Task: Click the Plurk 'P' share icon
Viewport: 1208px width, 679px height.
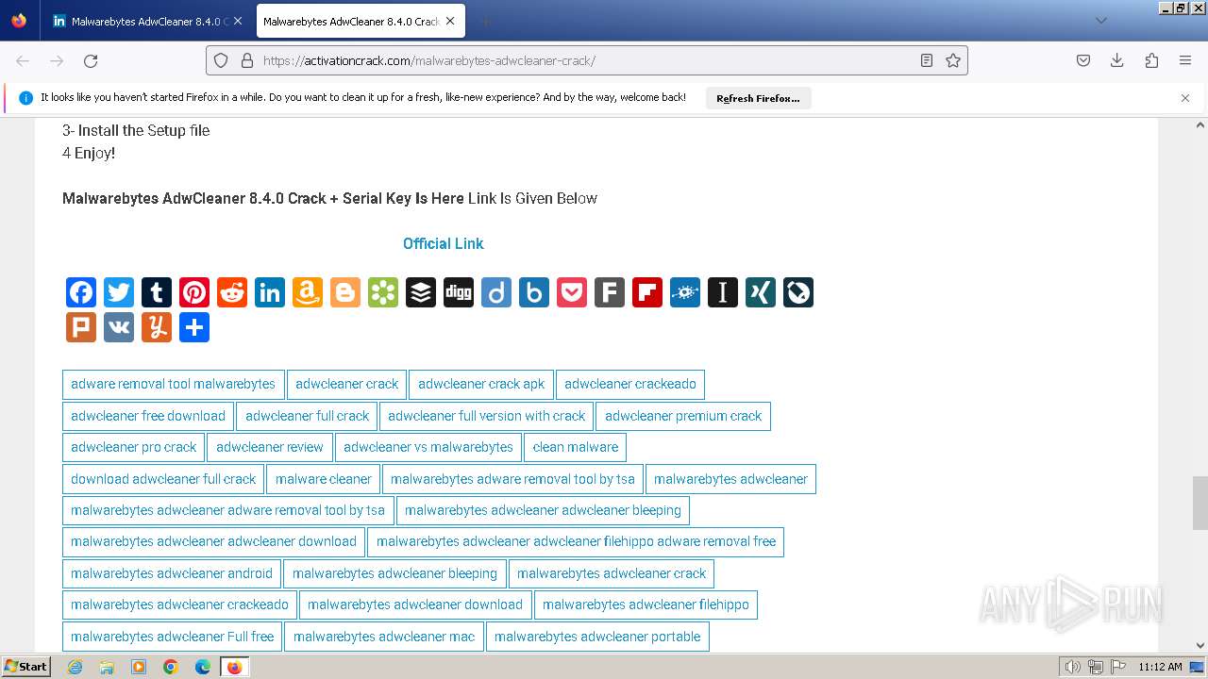Action: pos(81,327)
